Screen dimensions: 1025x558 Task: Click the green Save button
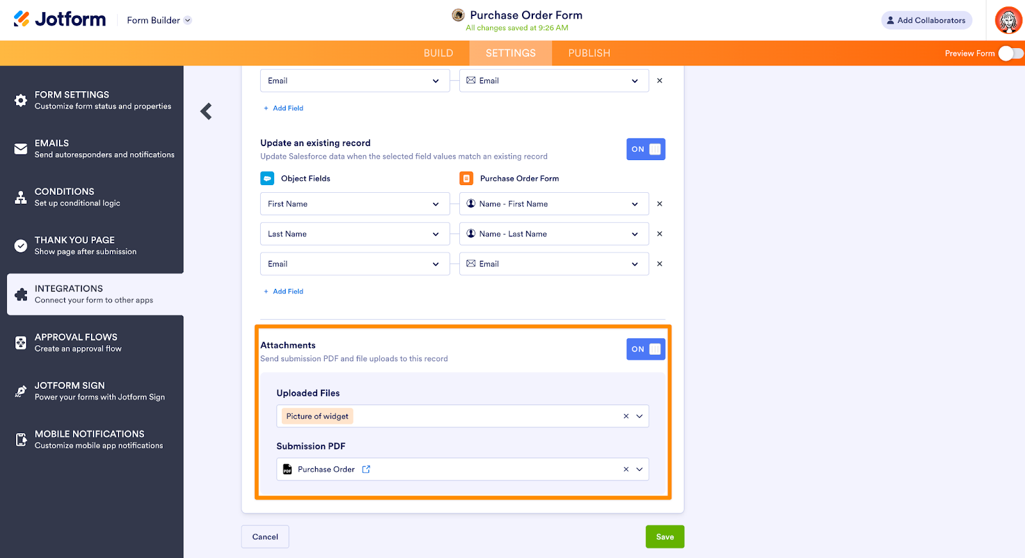[664, 537]
